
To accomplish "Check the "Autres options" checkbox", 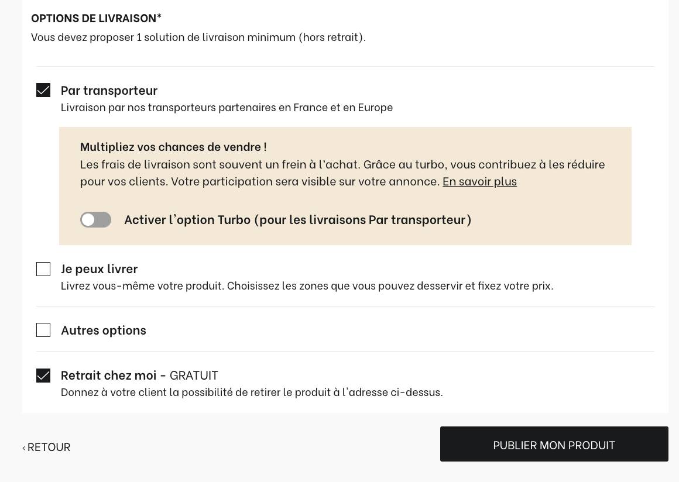I will [43, 330].
